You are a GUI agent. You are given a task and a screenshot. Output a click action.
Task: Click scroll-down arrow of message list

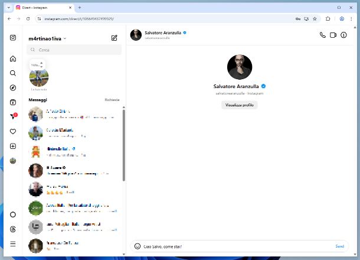coord(124,254)
